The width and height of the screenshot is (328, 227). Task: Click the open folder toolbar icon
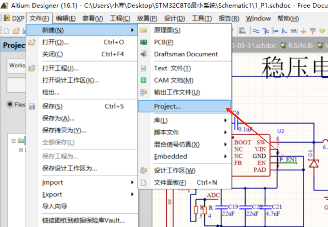pyautogui.click(x=16, y=31)
